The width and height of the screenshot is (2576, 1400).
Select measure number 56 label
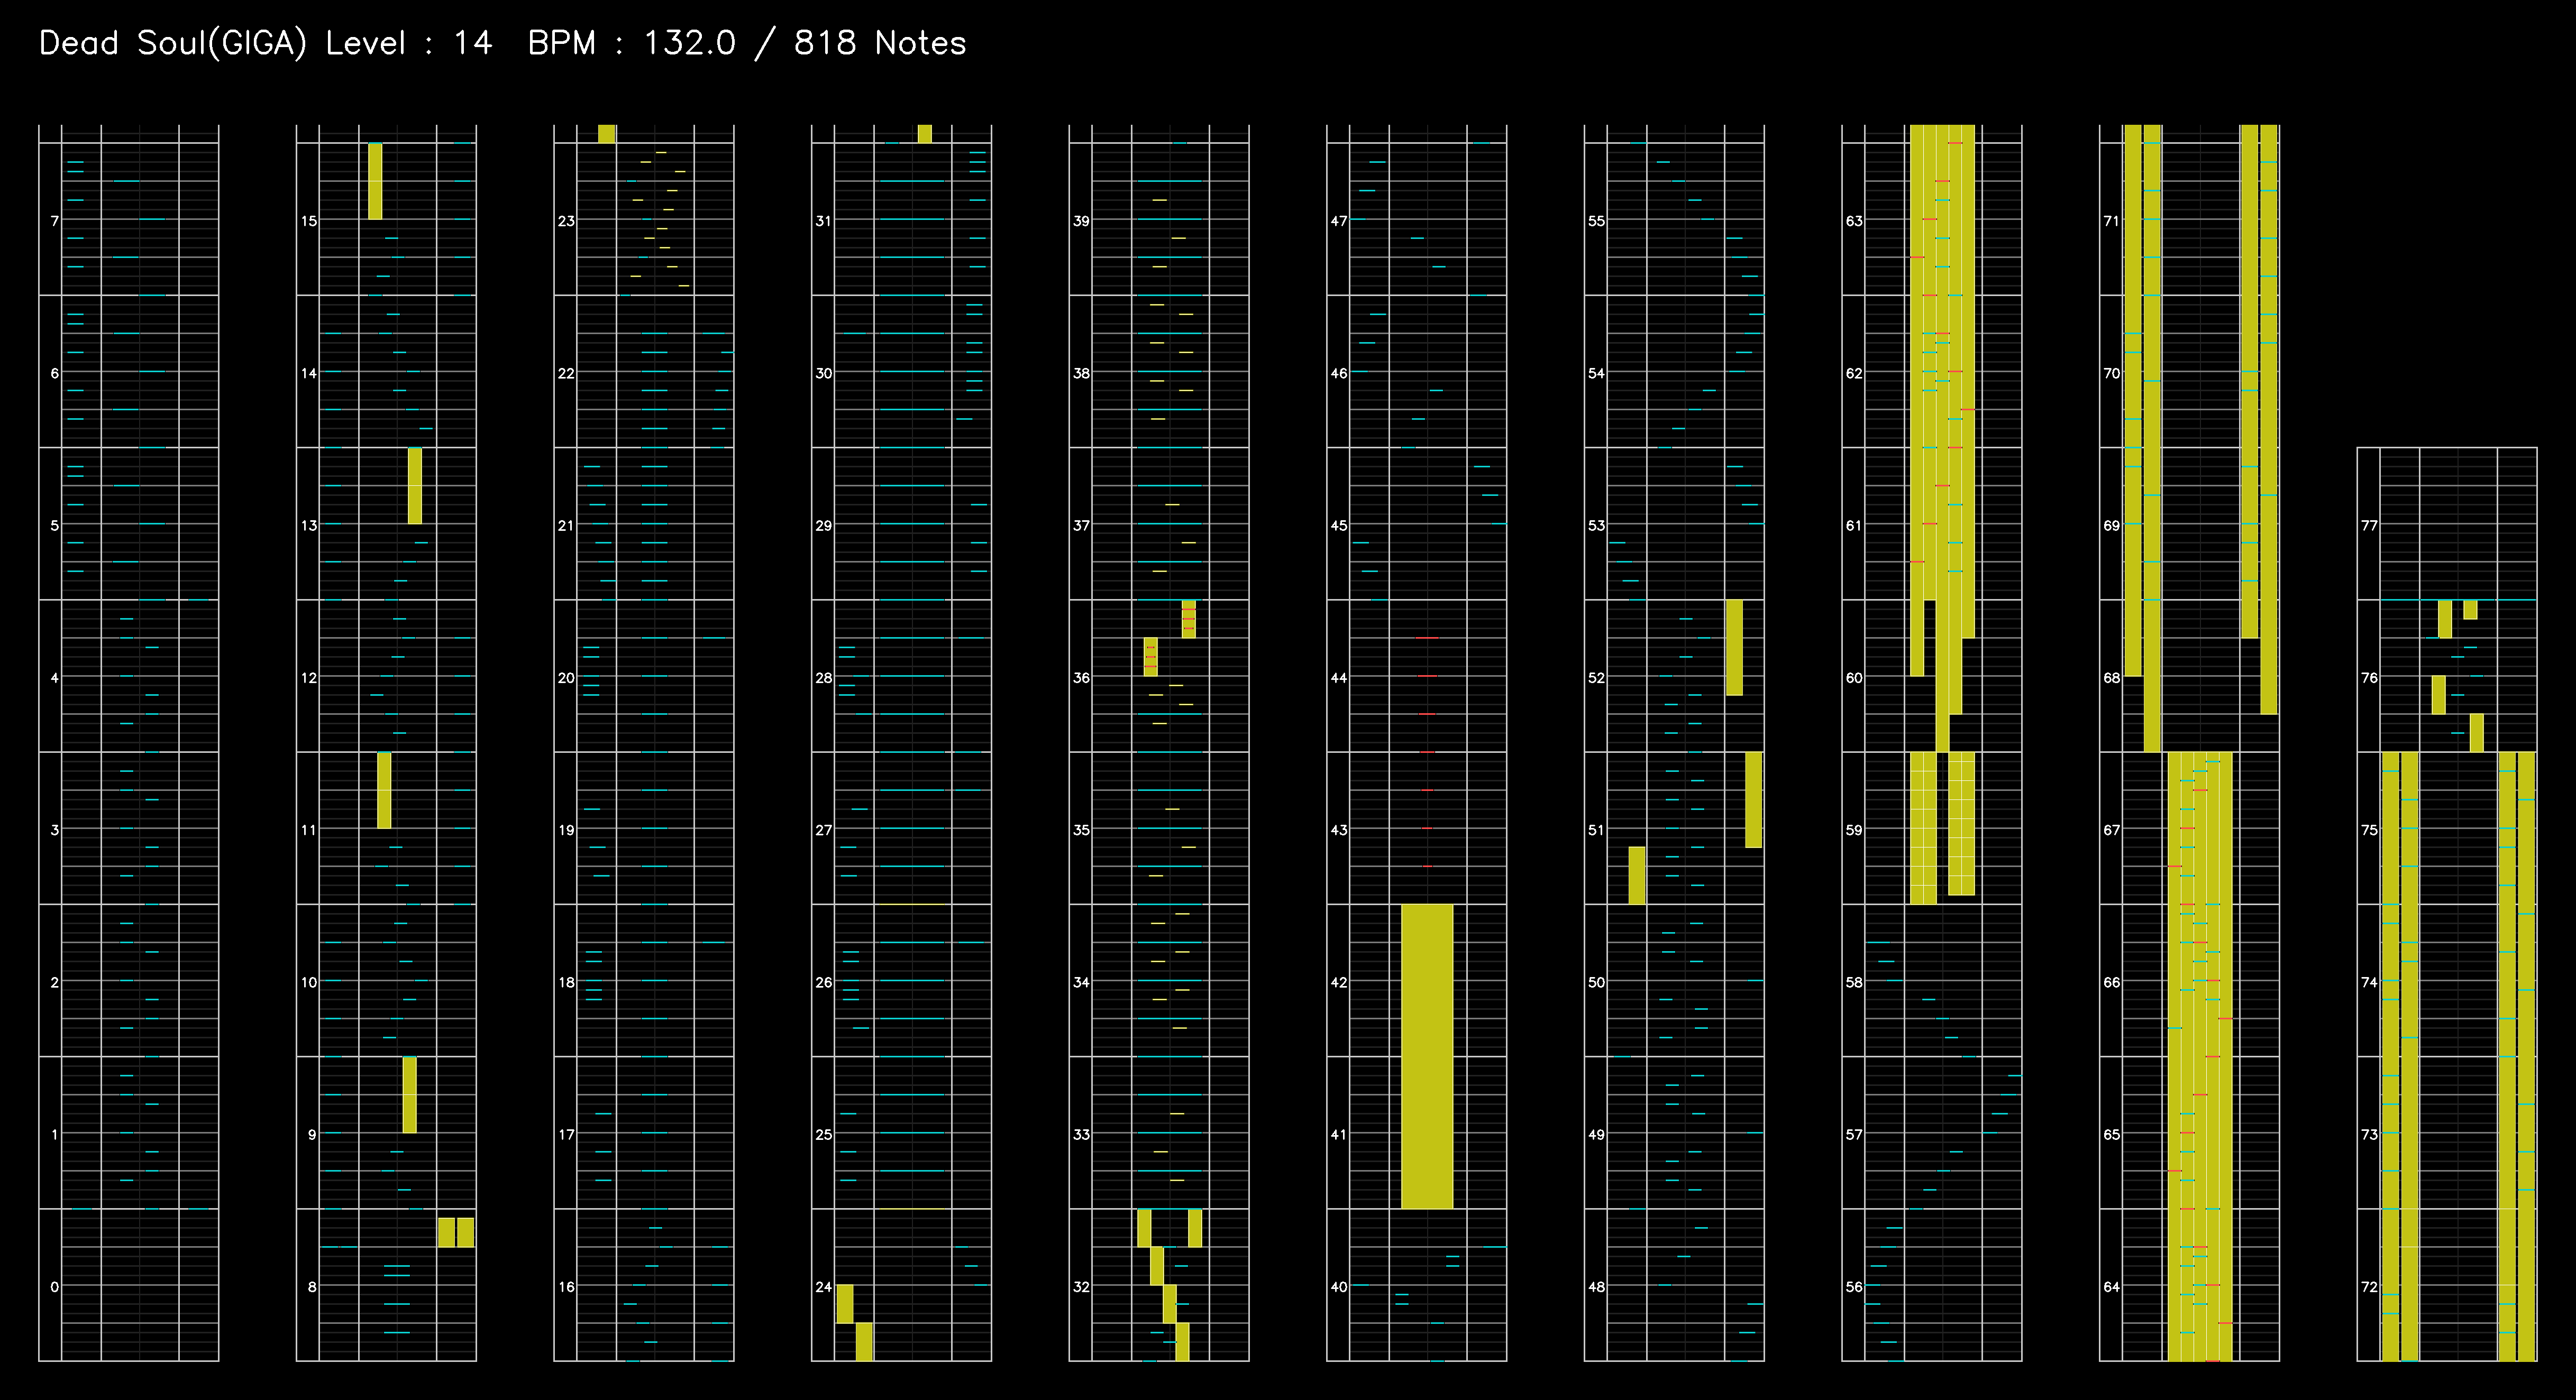(1854, 1287)
